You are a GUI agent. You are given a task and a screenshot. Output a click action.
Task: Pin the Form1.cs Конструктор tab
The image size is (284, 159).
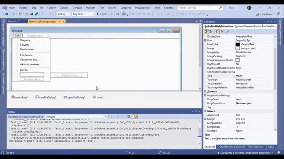[x=59, y=22]
